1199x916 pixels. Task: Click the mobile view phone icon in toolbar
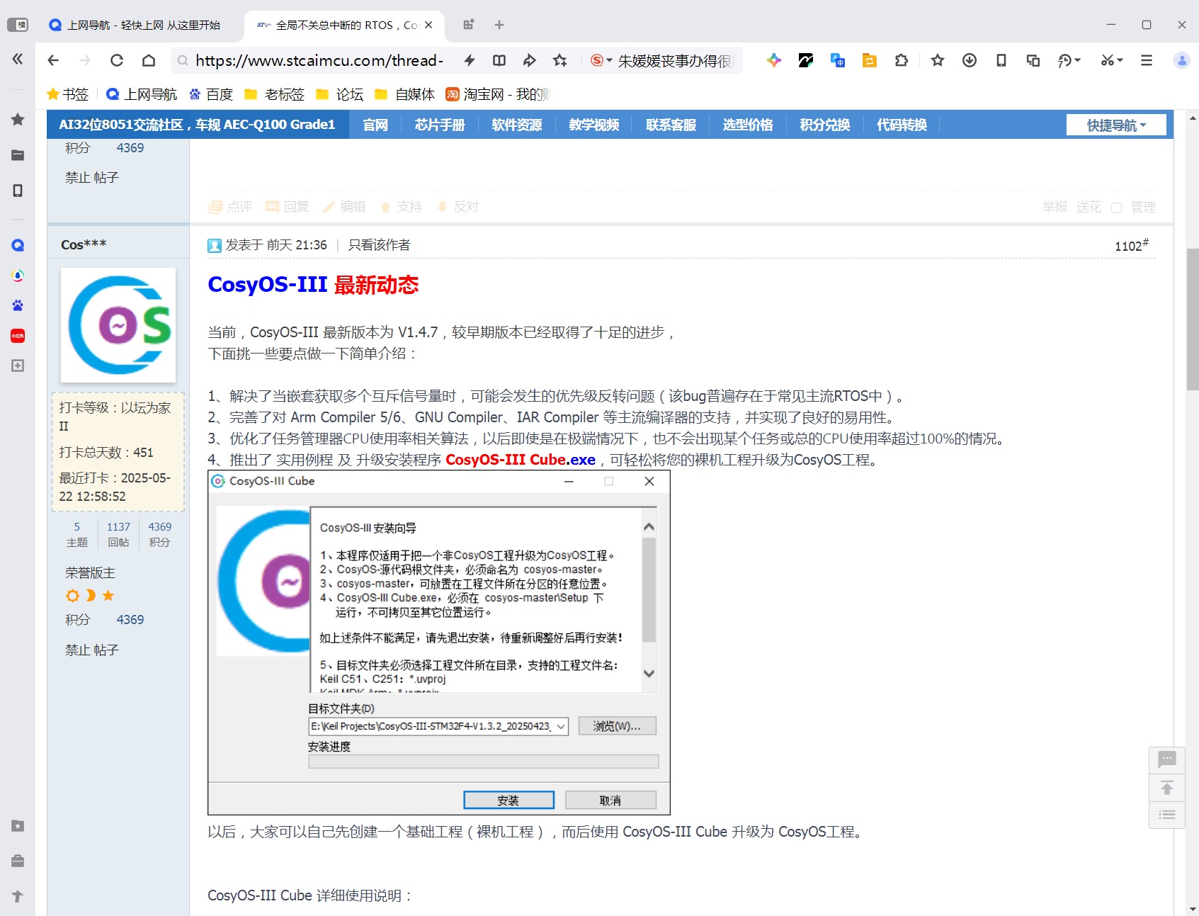pyautogui.click(x=1001, y=60)
